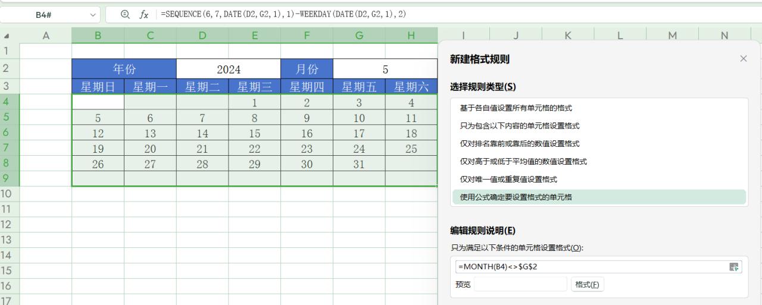Click the calendar cell with date 25

(x=411, y=149)
